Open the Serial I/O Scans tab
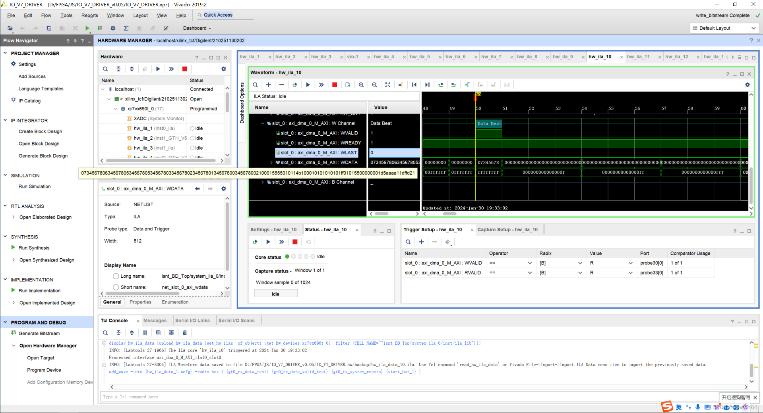Image resolution: width=763 pixels, height=413 pixels. coord(237,320)
